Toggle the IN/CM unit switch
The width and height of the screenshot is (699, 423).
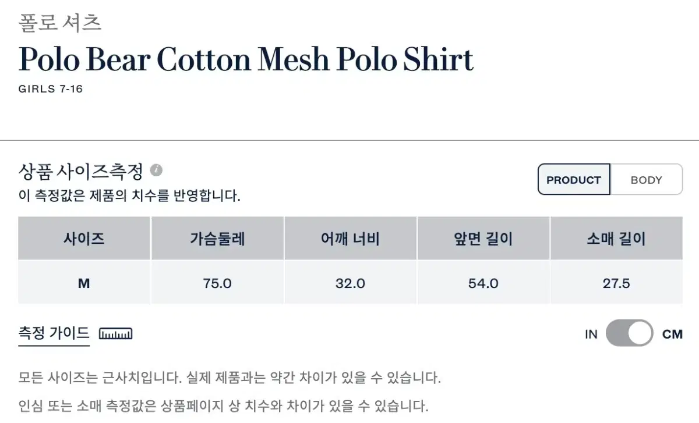pos(629,333)
